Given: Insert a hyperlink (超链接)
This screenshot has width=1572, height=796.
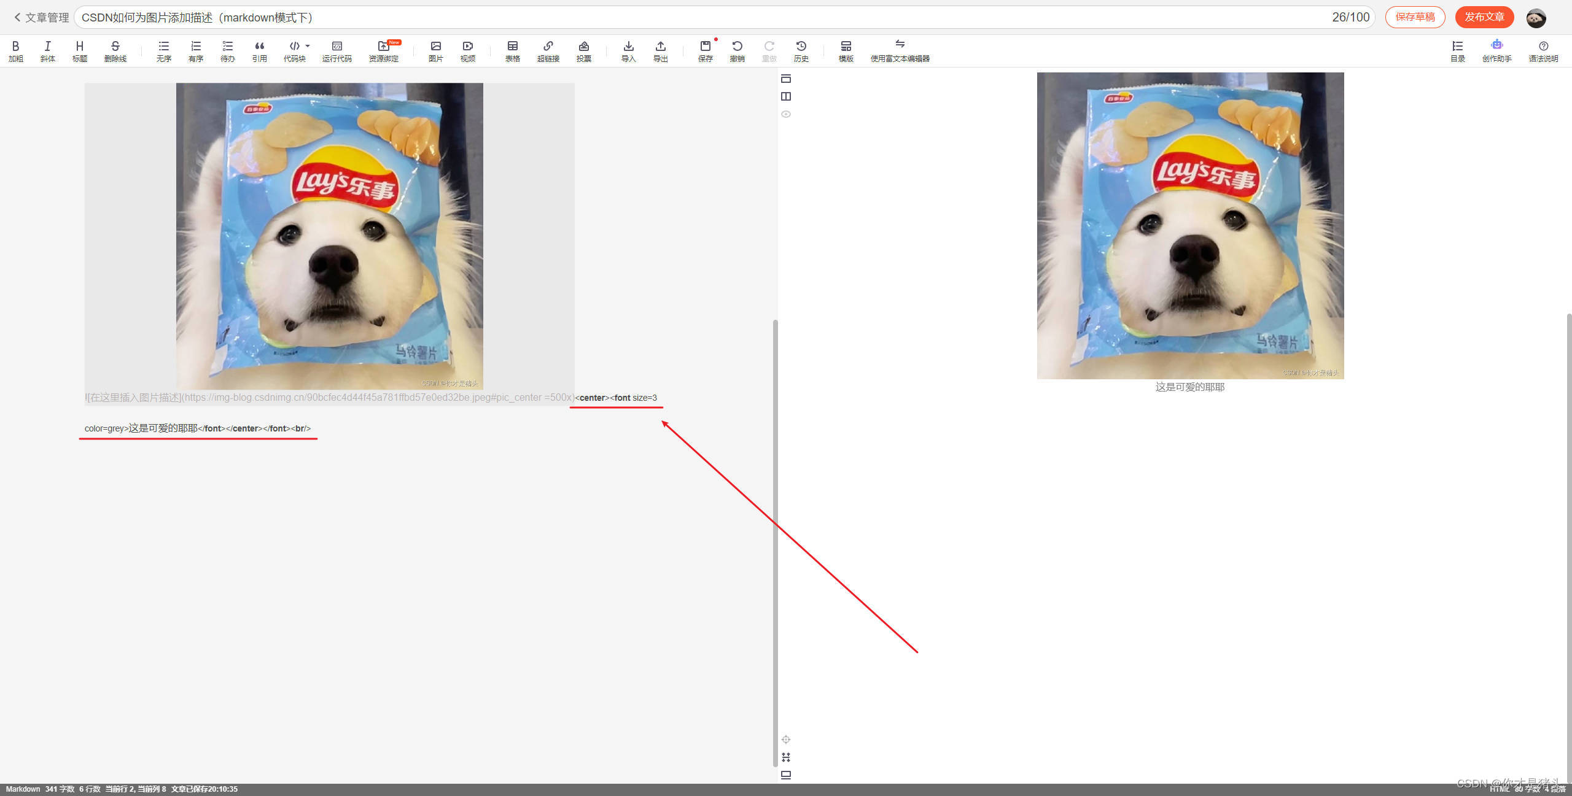Looking at the screenshot, I should [x=548, y=51].
